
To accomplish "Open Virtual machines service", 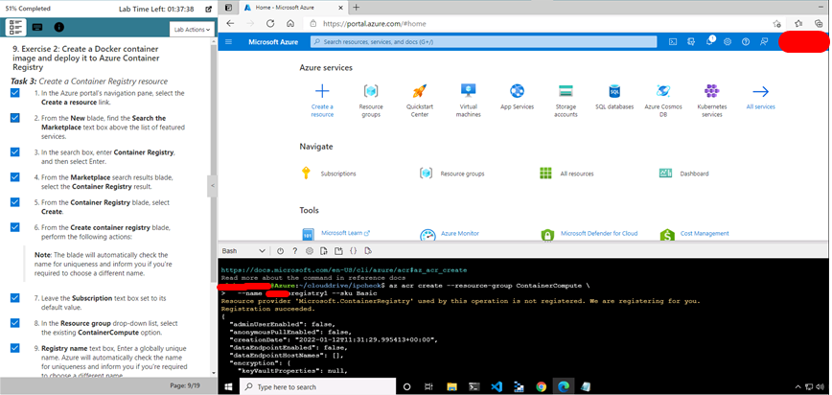I will tap(469, 100).
